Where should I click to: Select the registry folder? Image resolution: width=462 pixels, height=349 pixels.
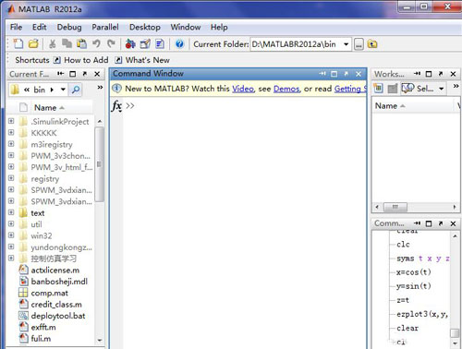44,178
